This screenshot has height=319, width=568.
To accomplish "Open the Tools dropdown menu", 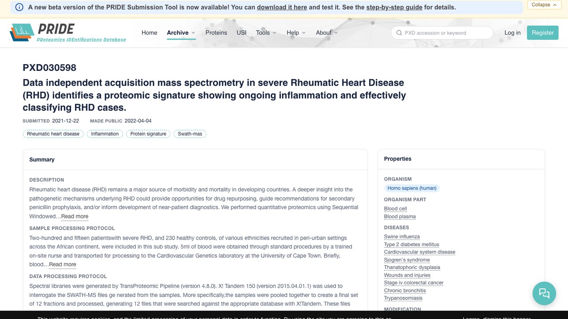I will point(266,33).
